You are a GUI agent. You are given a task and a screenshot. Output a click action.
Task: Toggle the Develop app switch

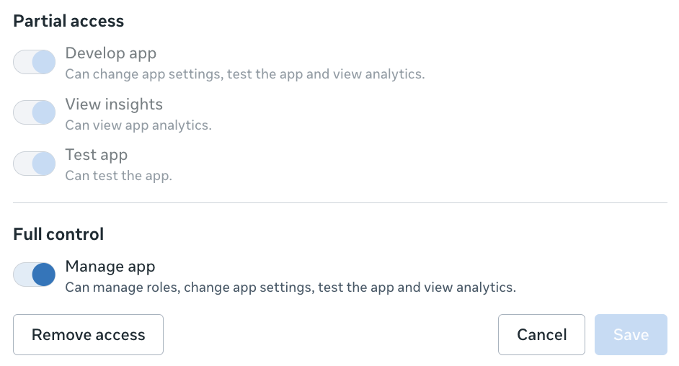click(34, 62)
